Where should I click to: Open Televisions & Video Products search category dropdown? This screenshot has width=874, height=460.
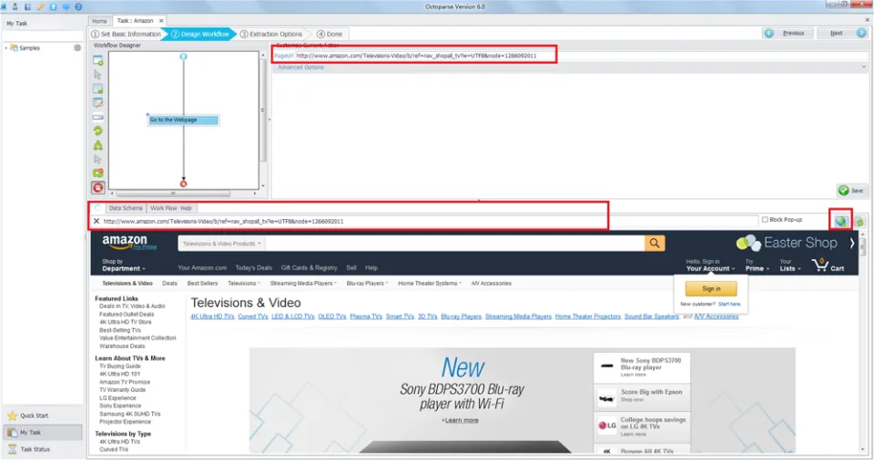pos(222,244)
